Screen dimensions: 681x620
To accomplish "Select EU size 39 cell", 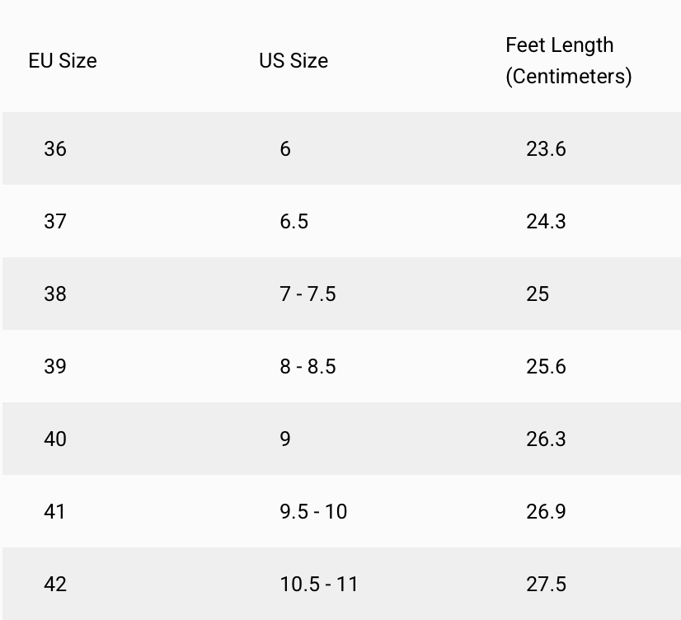I will [55, 367].
